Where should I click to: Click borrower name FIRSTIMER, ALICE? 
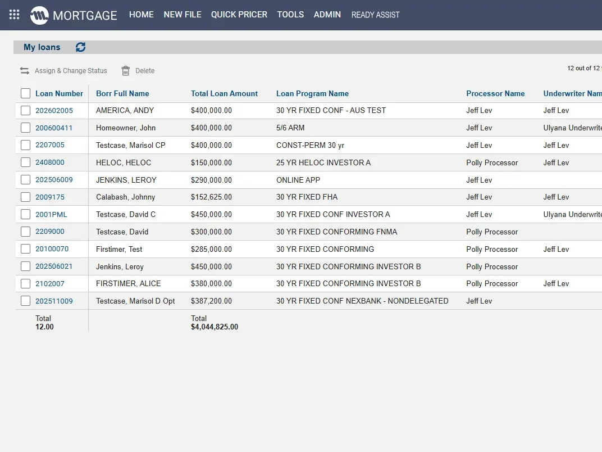click(x=128, y=283)
